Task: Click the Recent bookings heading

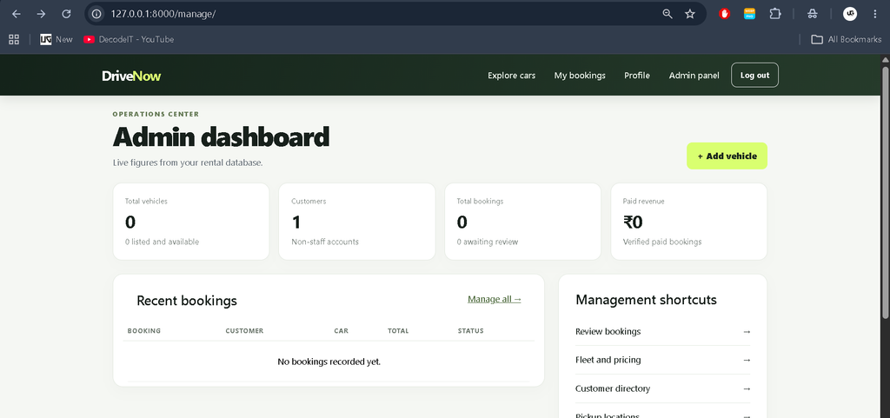Action: pyautogui.click(x=187, y=301)
